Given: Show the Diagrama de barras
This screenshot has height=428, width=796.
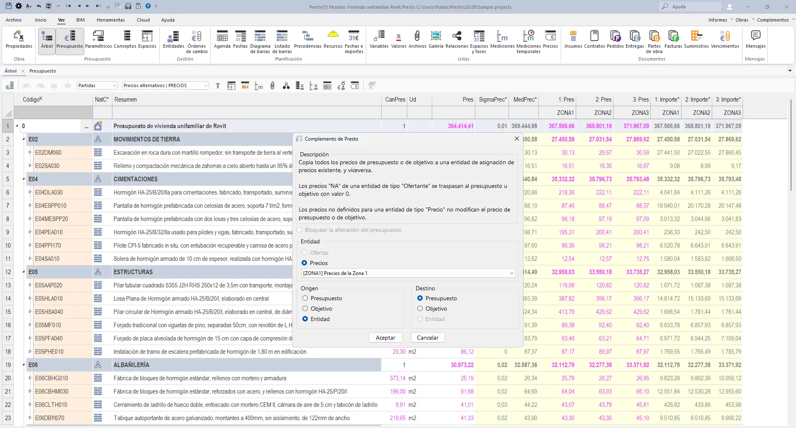Looking at the screenshot, I should (260, 42).
